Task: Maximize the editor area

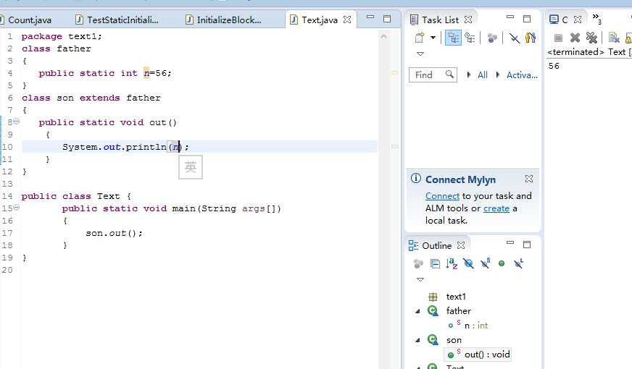Action: tap(387, 19)
